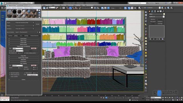
Task: Open the Rendered Frame Window icon
Action: pyautogui.click(x=132, y=8)
